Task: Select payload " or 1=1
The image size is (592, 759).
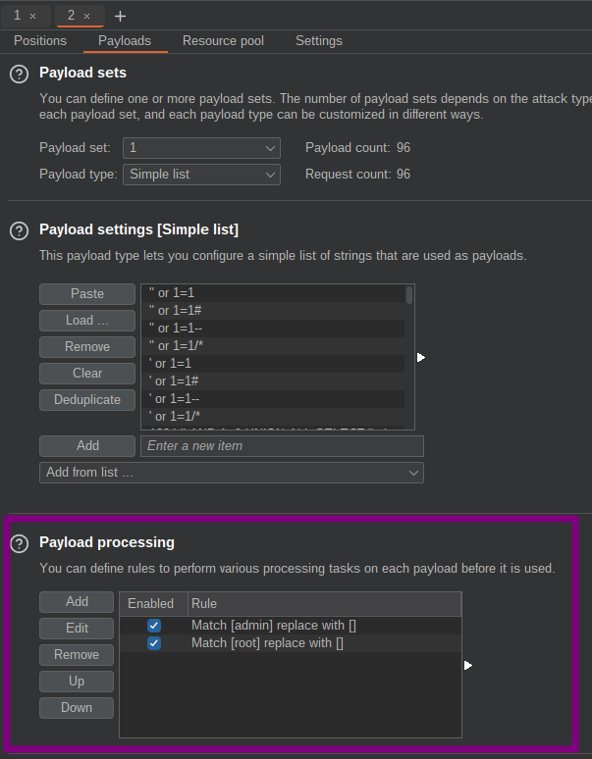Action: point(273,293)
